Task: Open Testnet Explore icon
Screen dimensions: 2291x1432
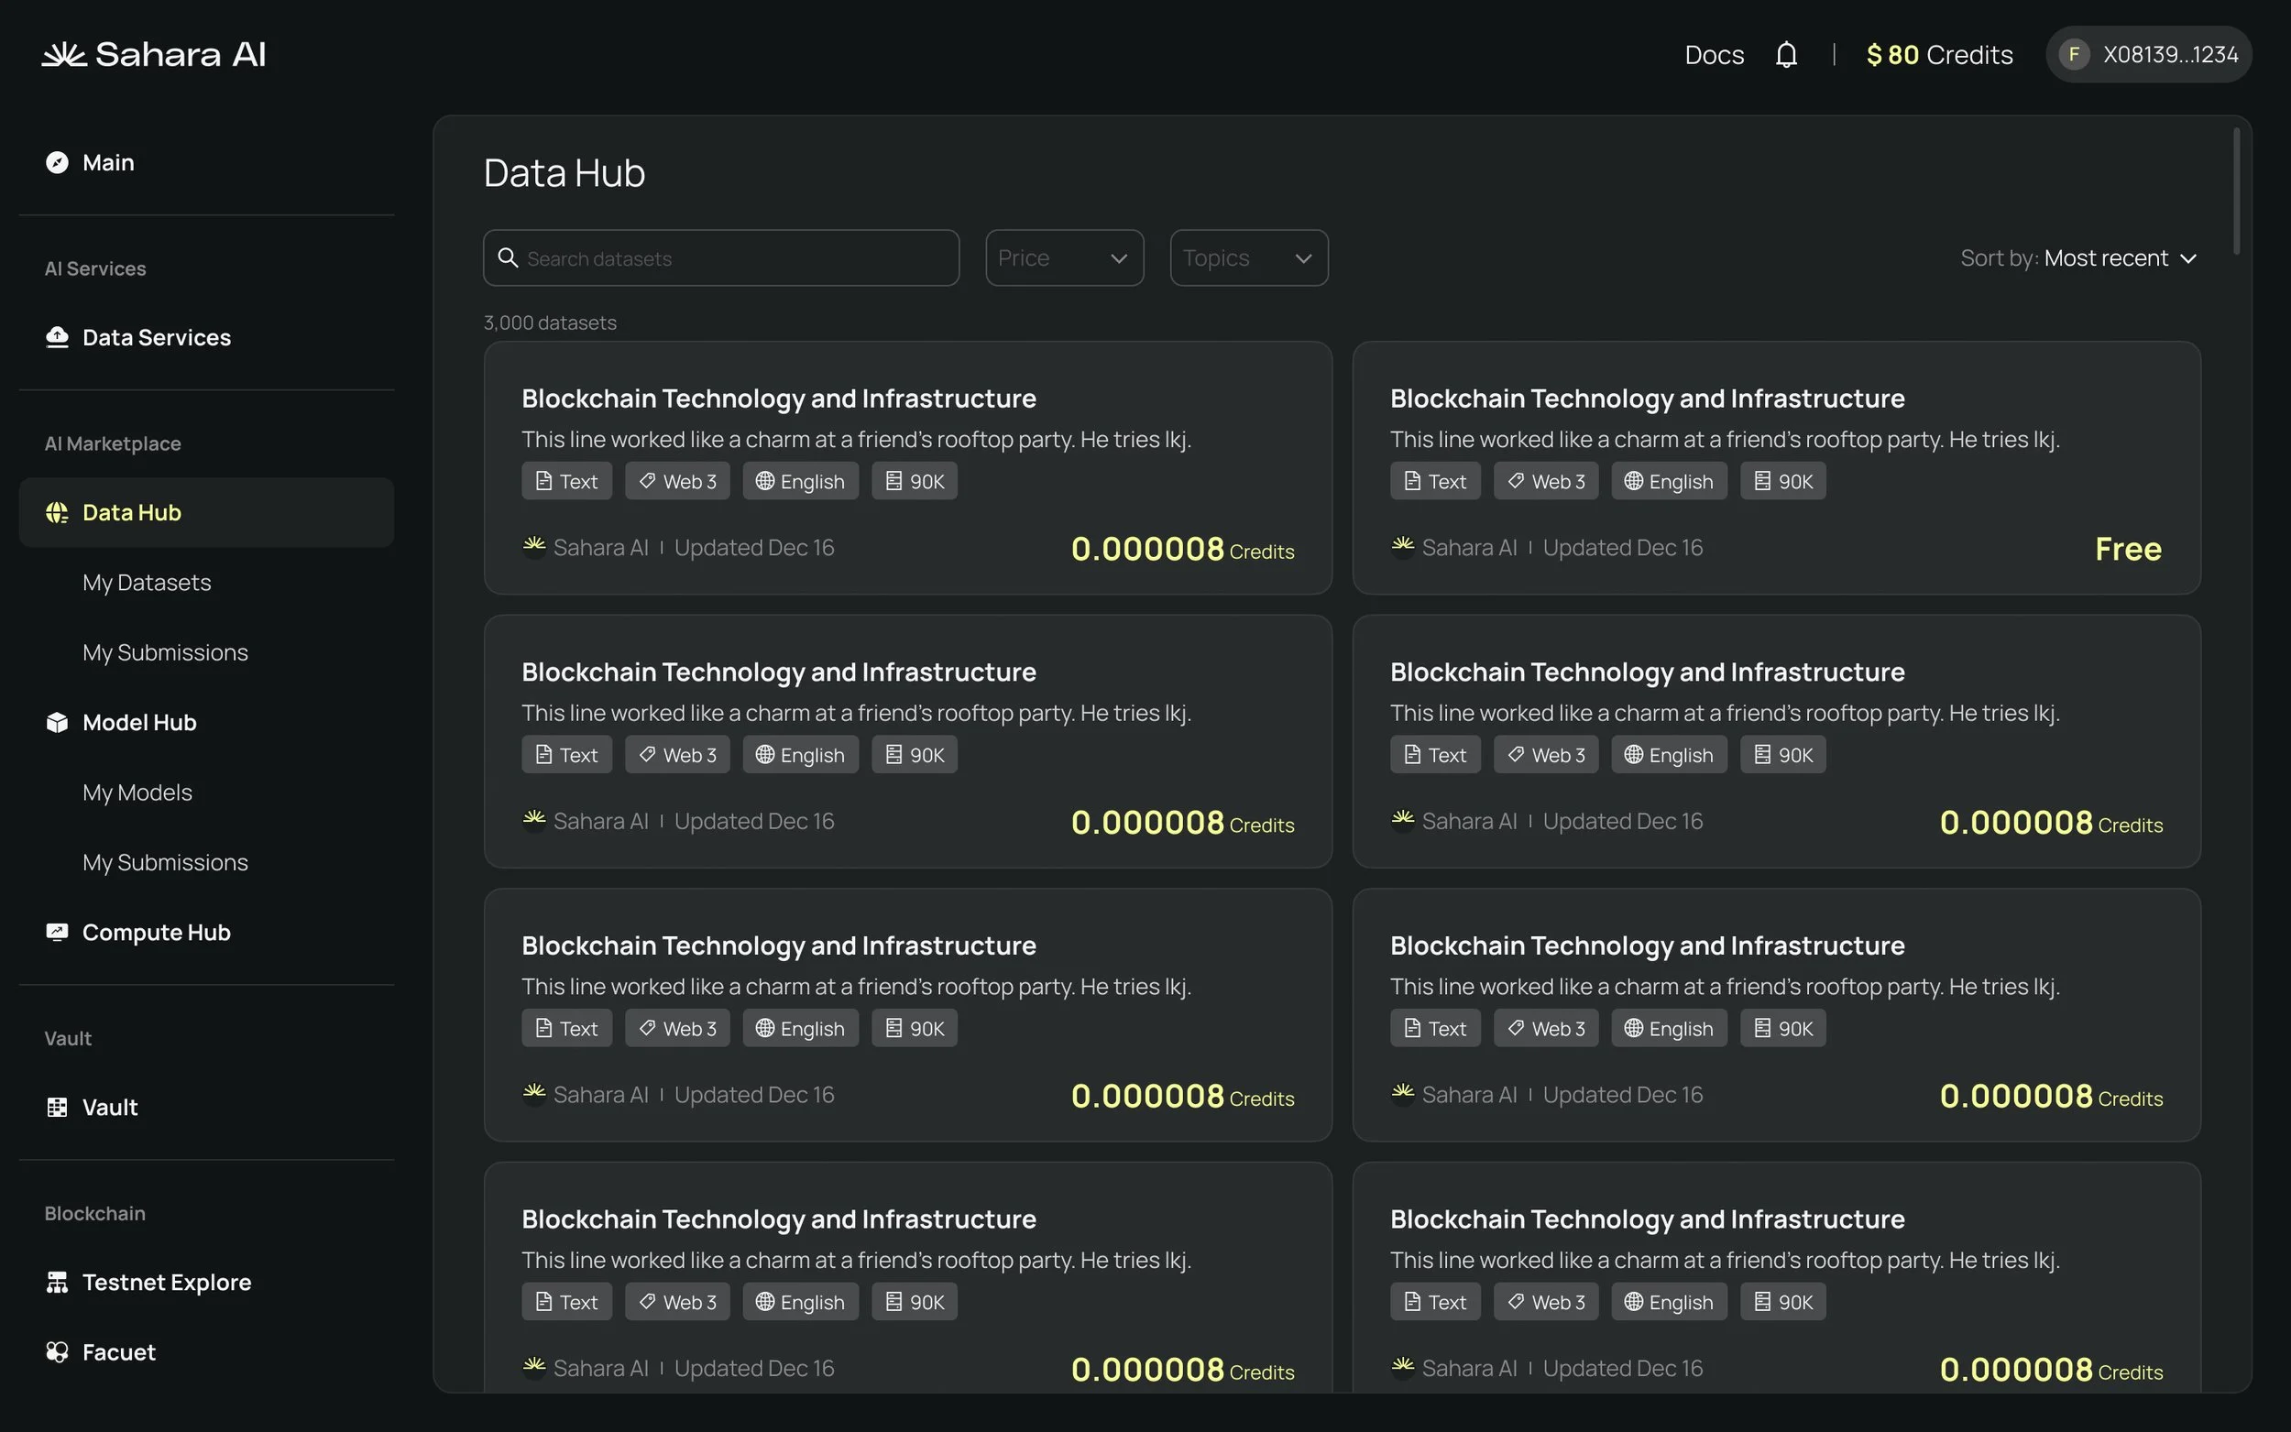Action: coord(57,1283)
